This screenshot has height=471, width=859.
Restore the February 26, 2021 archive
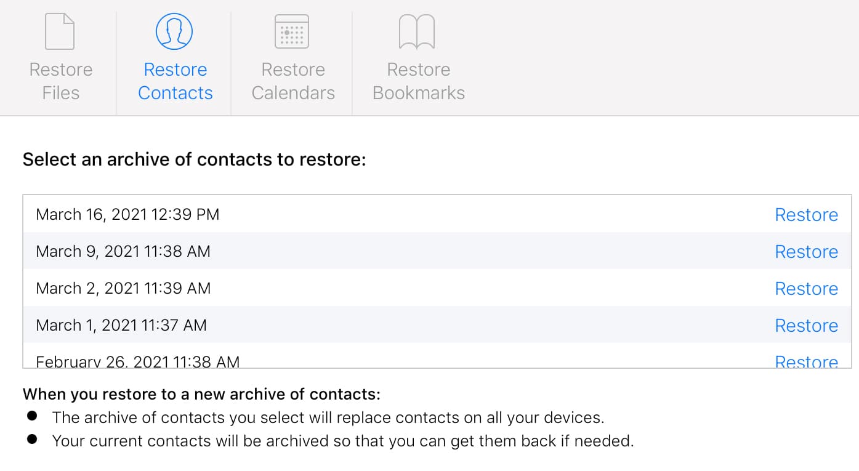(806, 361)
